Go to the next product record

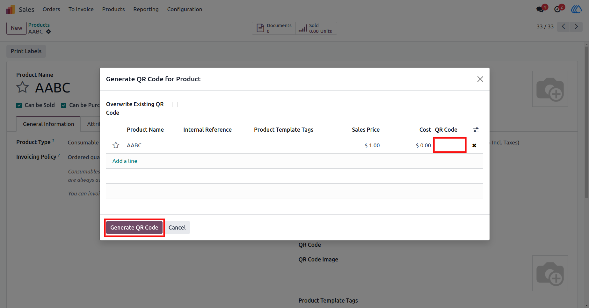(x=576, y=26)
